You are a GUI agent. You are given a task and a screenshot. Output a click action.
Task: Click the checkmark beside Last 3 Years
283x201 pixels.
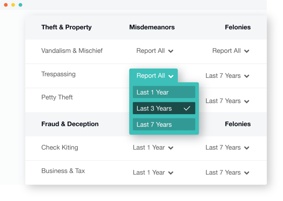pos(187,108)
